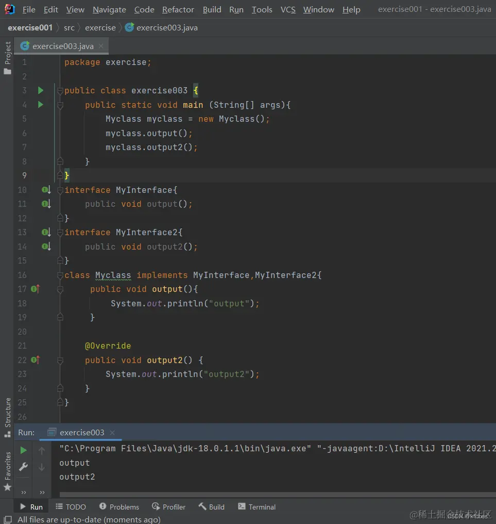The image size is (496, 524).
Task: Open the Run menu in menu bar
Action: pyautogui.click(x=236, y=10)
